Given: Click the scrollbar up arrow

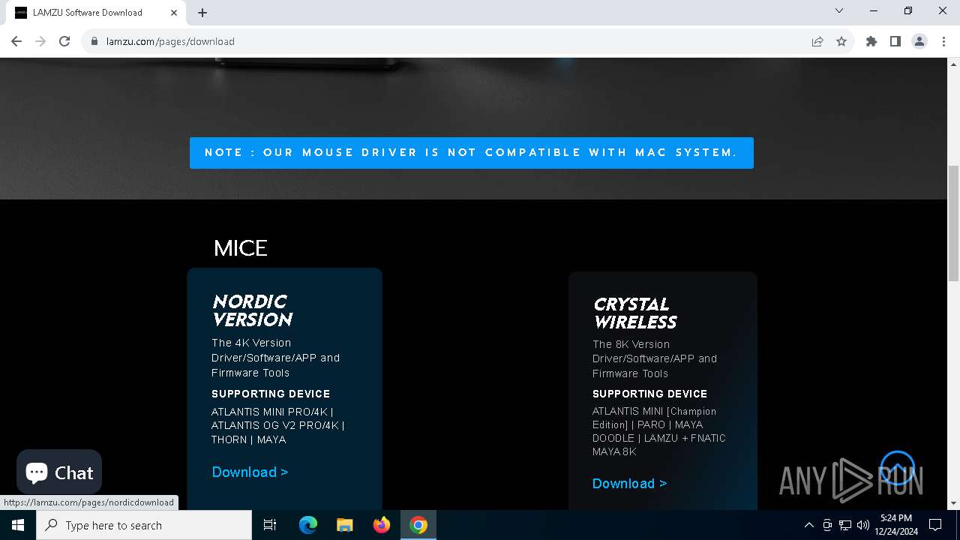Looking at the screenshot, I should 954,64.
